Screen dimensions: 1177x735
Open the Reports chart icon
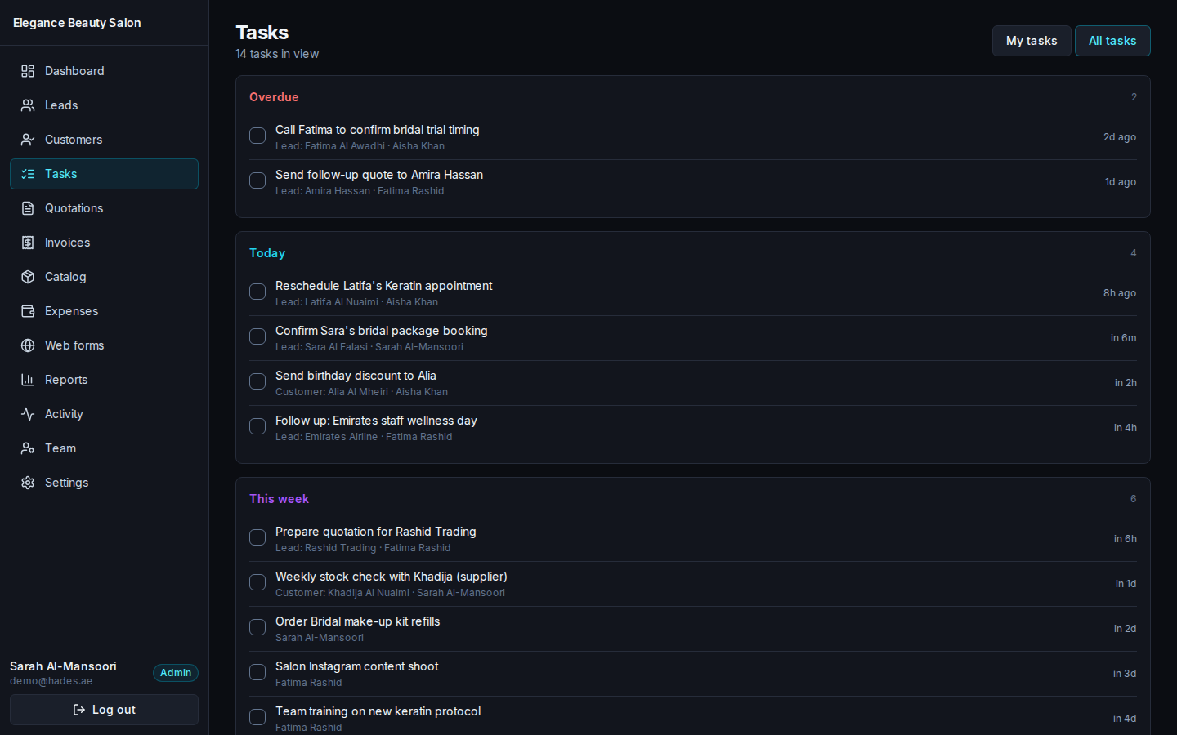(28, 380)
